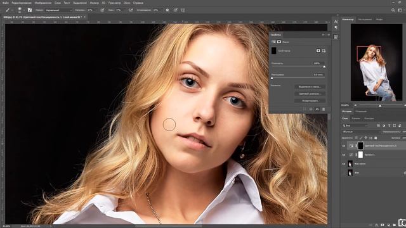Click the lock image pixels brush icon
406x228 pixels.
pyautogui.click(x=361, y=138)
